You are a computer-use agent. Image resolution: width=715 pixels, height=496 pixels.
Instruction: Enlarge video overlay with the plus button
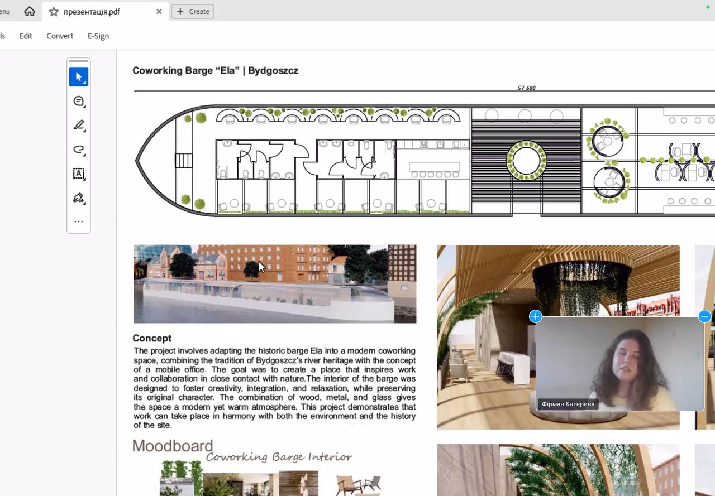(535, 316)
